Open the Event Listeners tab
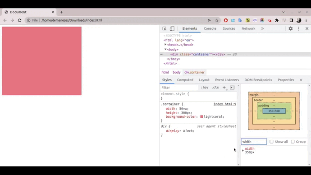311x175 pixels. click(227, 80)
